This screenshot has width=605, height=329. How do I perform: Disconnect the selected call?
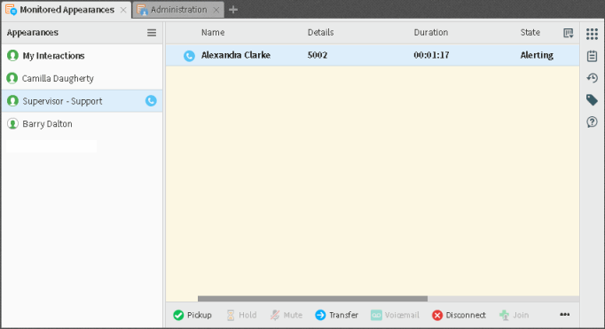tap(459, 315)
